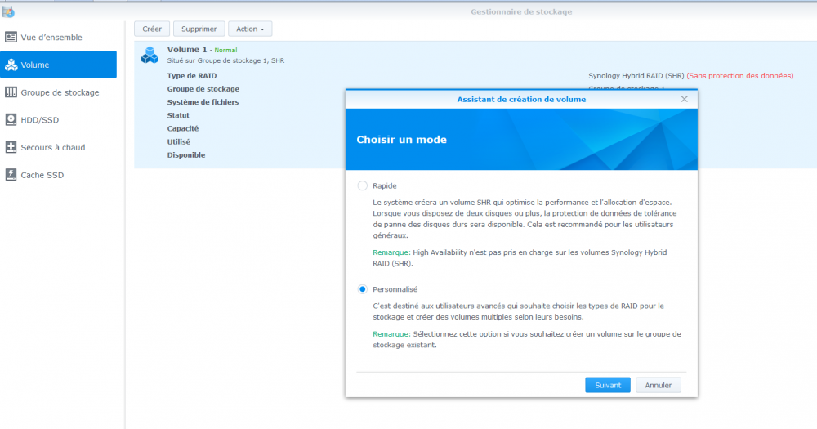Viewport: 817px width, 429px height.
Task: Click the Créer button
Action: coord(152,29)
